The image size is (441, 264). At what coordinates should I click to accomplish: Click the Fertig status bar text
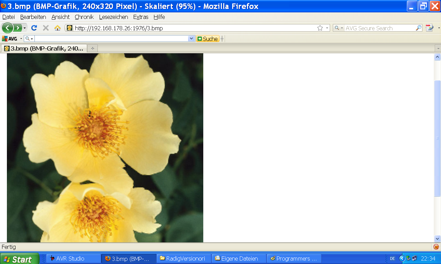point(9,247)
